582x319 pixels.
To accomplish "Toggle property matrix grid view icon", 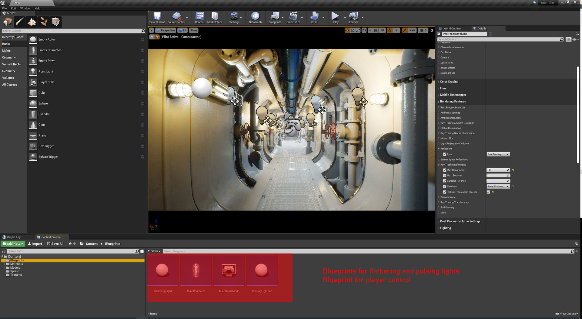I will [x=568, y=39].
